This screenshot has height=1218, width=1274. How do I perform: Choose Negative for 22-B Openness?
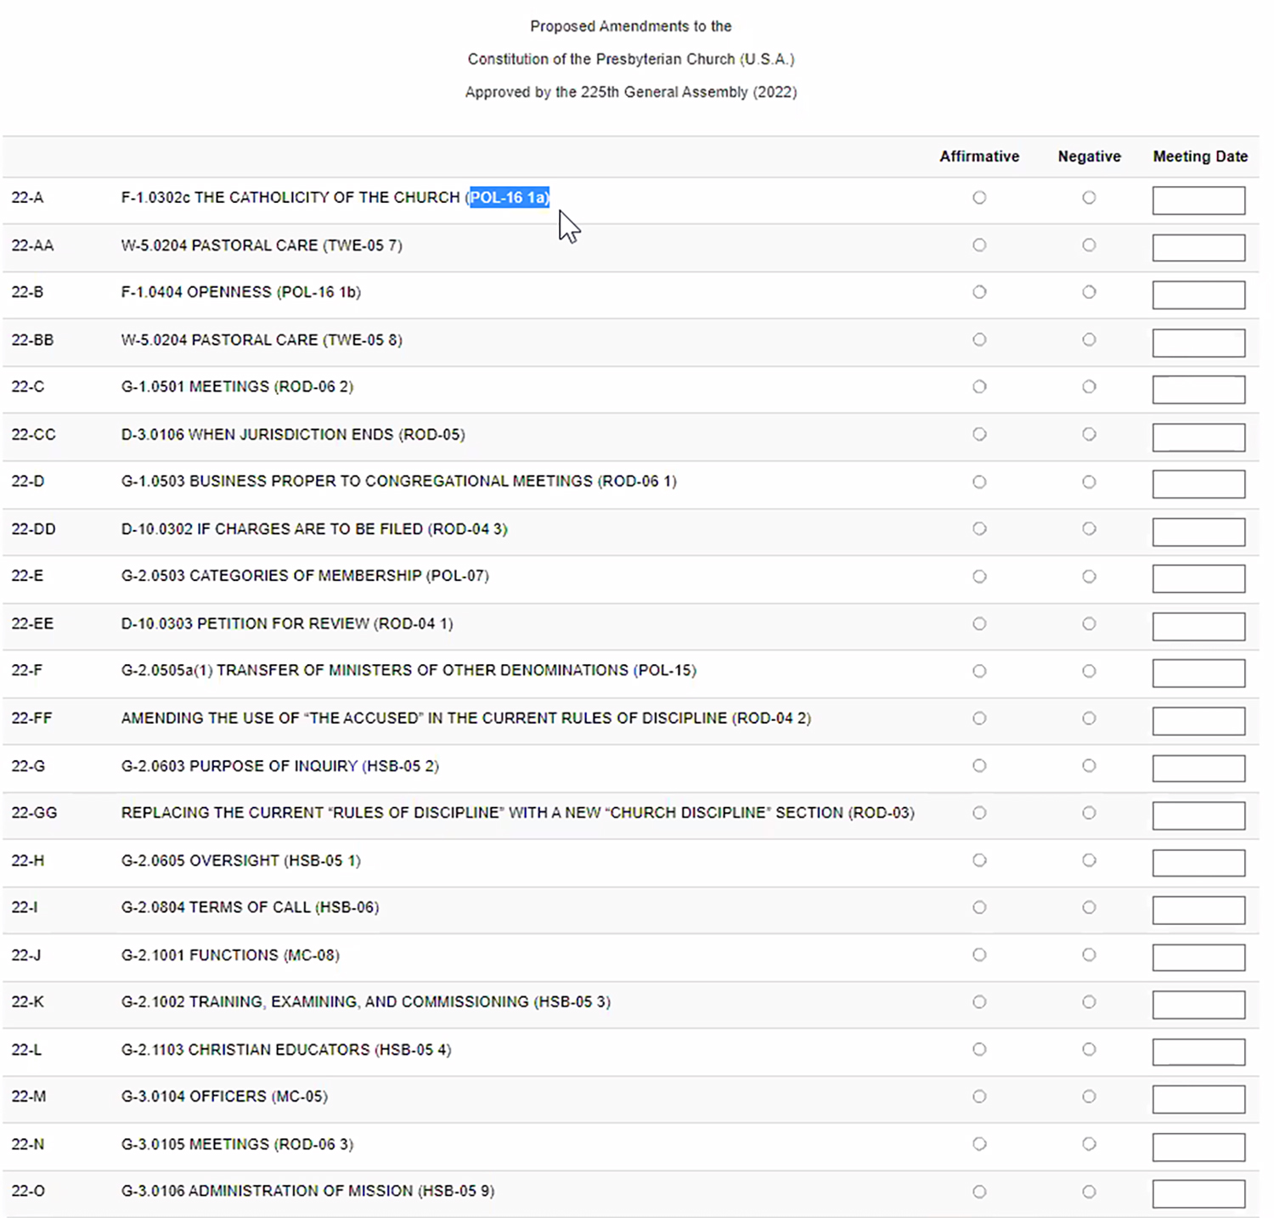coord(1089,292)
